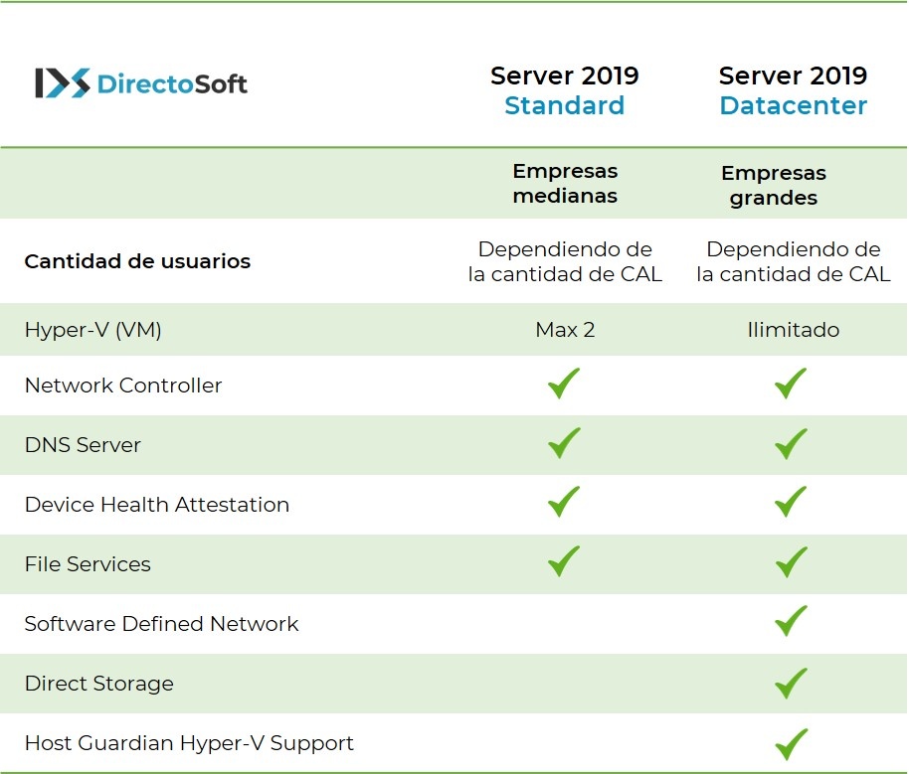Viewport: 909px width, 774px height.
Task: Click the Ilimitado value
Action: coord(793,330)
